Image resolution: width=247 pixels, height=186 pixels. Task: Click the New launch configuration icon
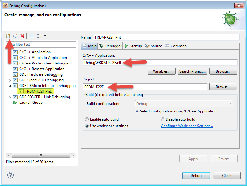tap(8, 36)
